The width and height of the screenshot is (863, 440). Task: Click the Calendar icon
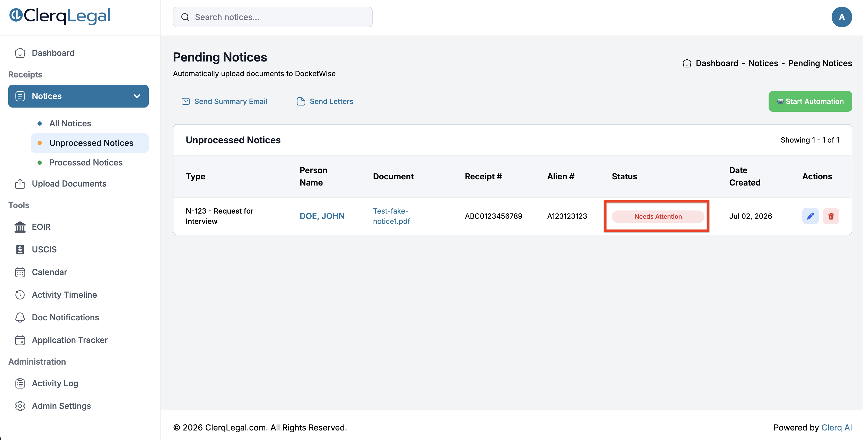pyautogui.click(x=20, y=272)
